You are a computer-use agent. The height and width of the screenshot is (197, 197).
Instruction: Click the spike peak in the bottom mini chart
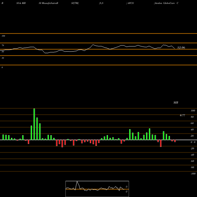click(77, 182)
